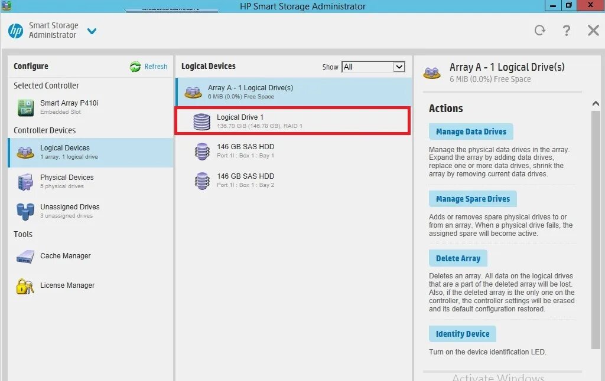
Task: Open License Manager tool
Action: pos(90,286)
